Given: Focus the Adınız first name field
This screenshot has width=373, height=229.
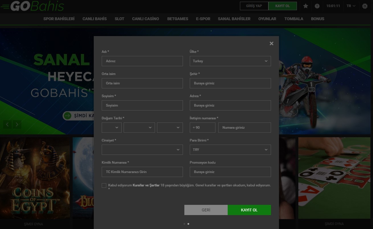Looking at the screenshot, I should pos(142,61).
